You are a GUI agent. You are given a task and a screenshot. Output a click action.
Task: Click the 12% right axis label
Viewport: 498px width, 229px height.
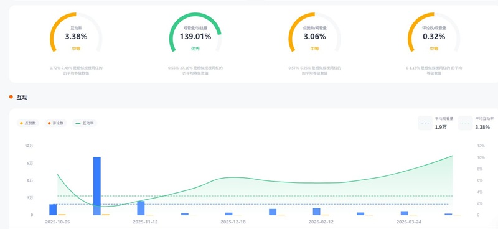[x=481, y=146]
